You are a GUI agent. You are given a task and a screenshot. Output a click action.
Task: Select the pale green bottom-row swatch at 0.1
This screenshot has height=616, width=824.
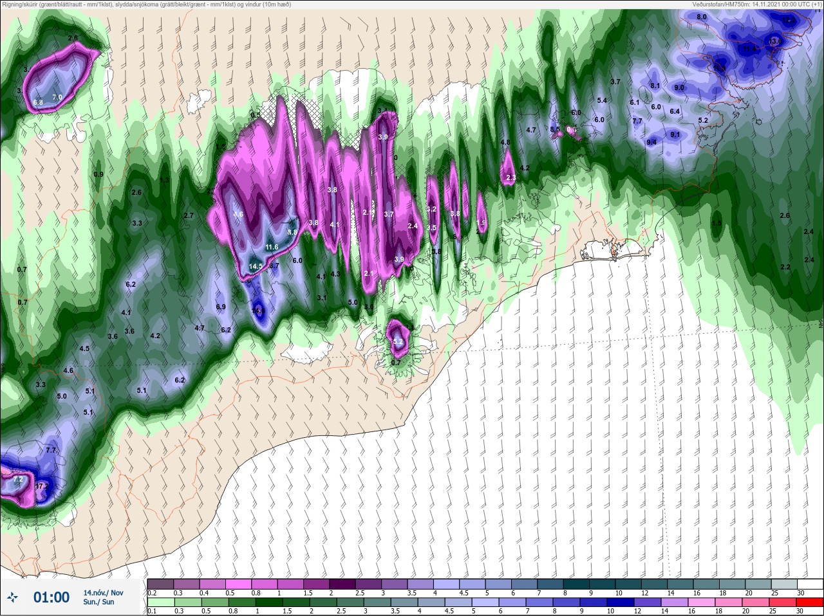[x=160, y=602]
